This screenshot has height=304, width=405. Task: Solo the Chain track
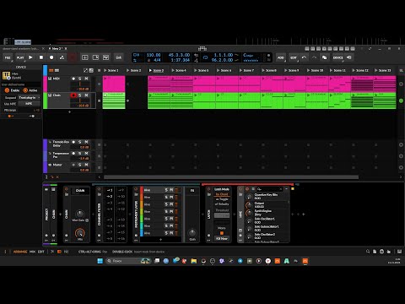pyautogui.click(x=80, y=95)
